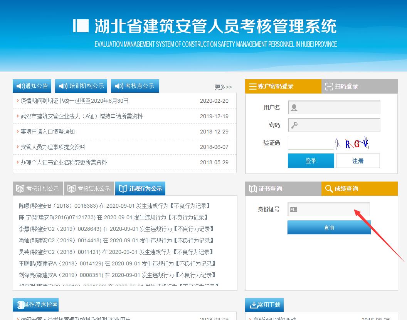Click the 身份证号 label
This screenshot has height=320, width=407.
tap(268, 209)
